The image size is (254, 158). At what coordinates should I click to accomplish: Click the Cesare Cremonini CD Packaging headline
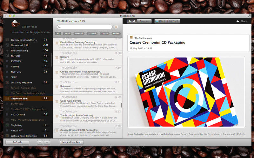pyautogui.click(x=157, y=42)
